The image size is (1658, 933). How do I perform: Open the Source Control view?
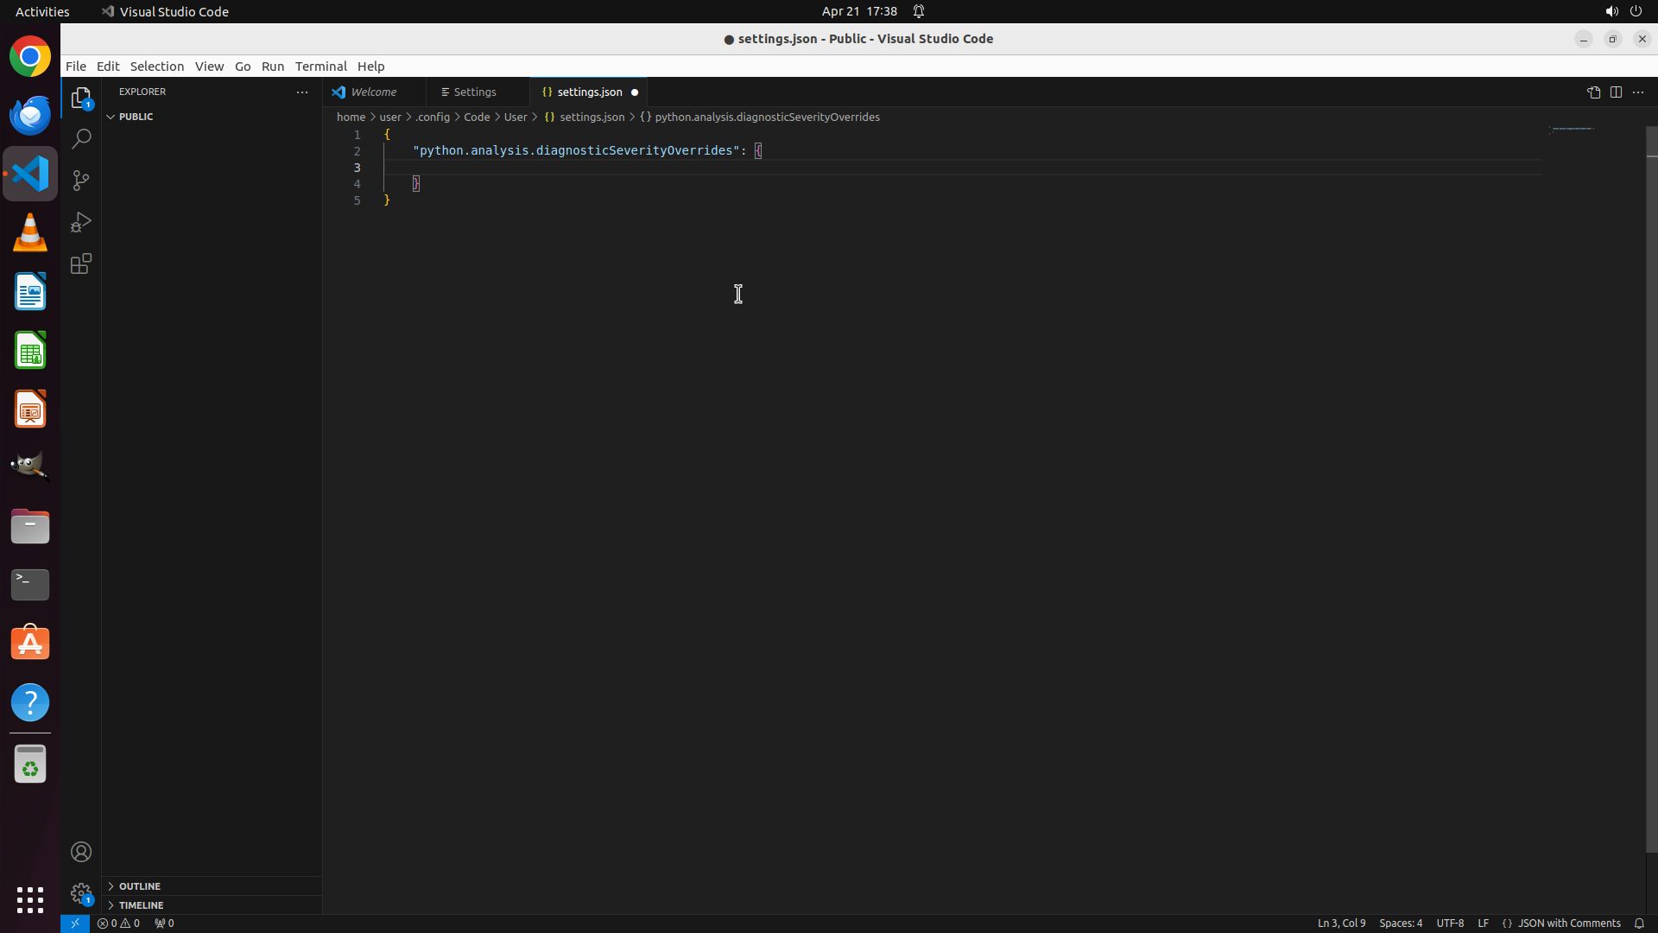coord(81,181)
